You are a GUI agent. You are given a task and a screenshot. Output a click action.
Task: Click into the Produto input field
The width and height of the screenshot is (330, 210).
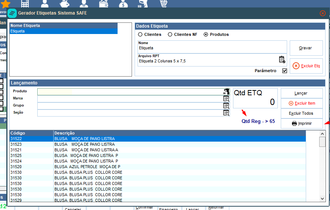coord(130,92)
